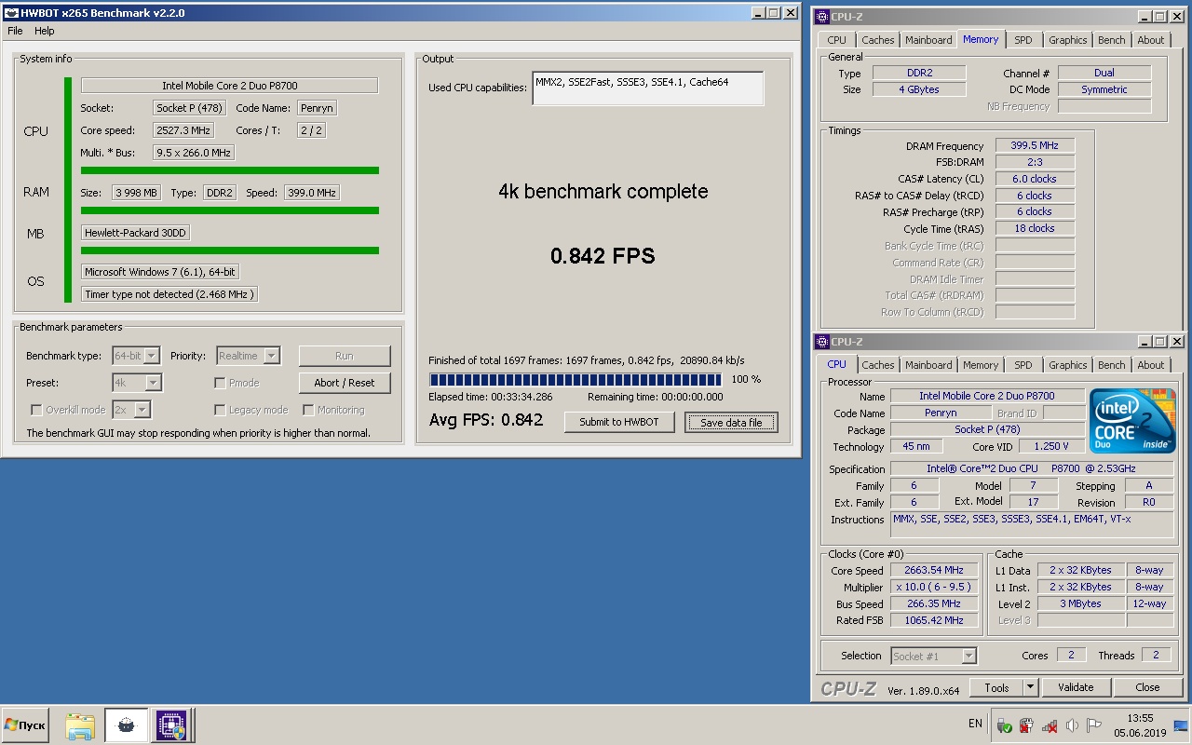Click the Hewlett-Packard 30DD motherboard field

tap(136, 233)
